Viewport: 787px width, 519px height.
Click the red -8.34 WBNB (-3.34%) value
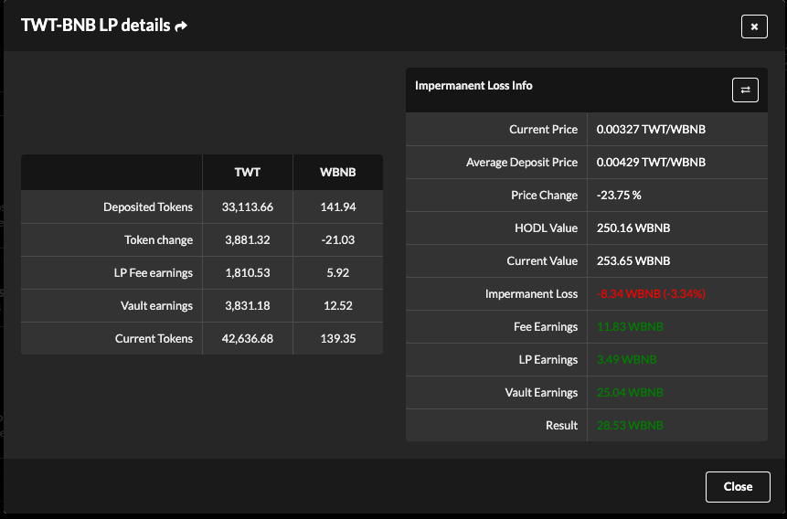coord(651,293)
